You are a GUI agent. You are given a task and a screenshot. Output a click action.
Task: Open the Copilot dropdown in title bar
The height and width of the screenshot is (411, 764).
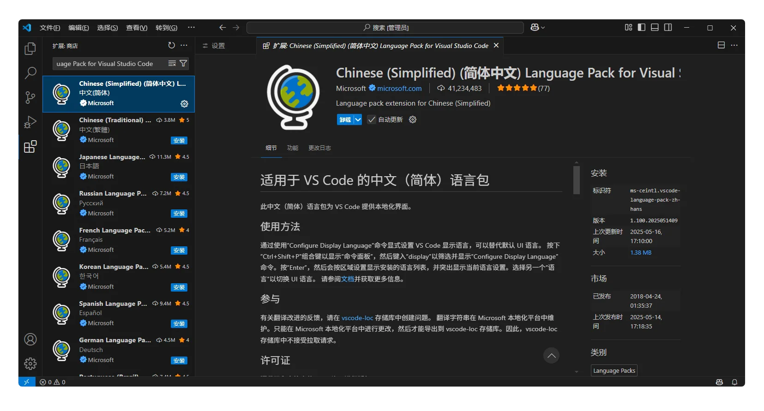point(538,28)
